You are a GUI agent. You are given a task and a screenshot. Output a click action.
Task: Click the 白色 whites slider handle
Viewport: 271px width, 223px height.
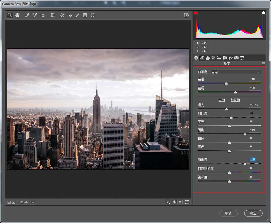[x=229, y=143]
